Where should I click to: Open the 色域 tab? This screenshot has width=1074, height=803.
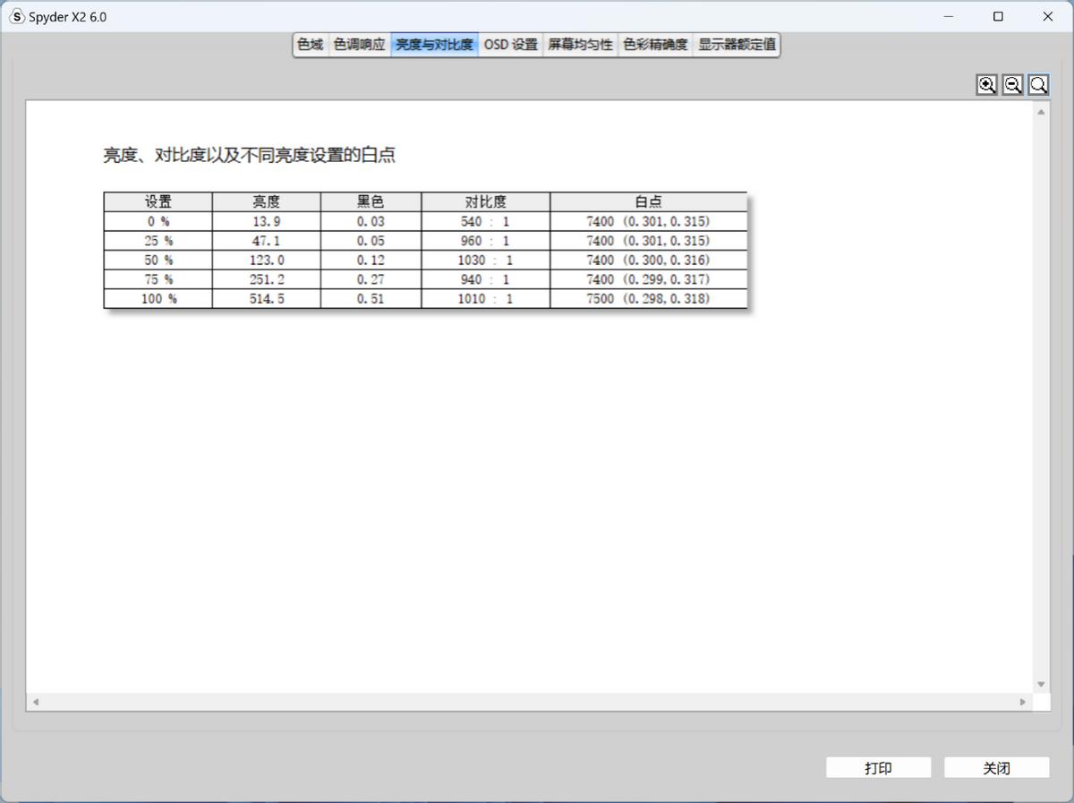[x=311, y=44]
